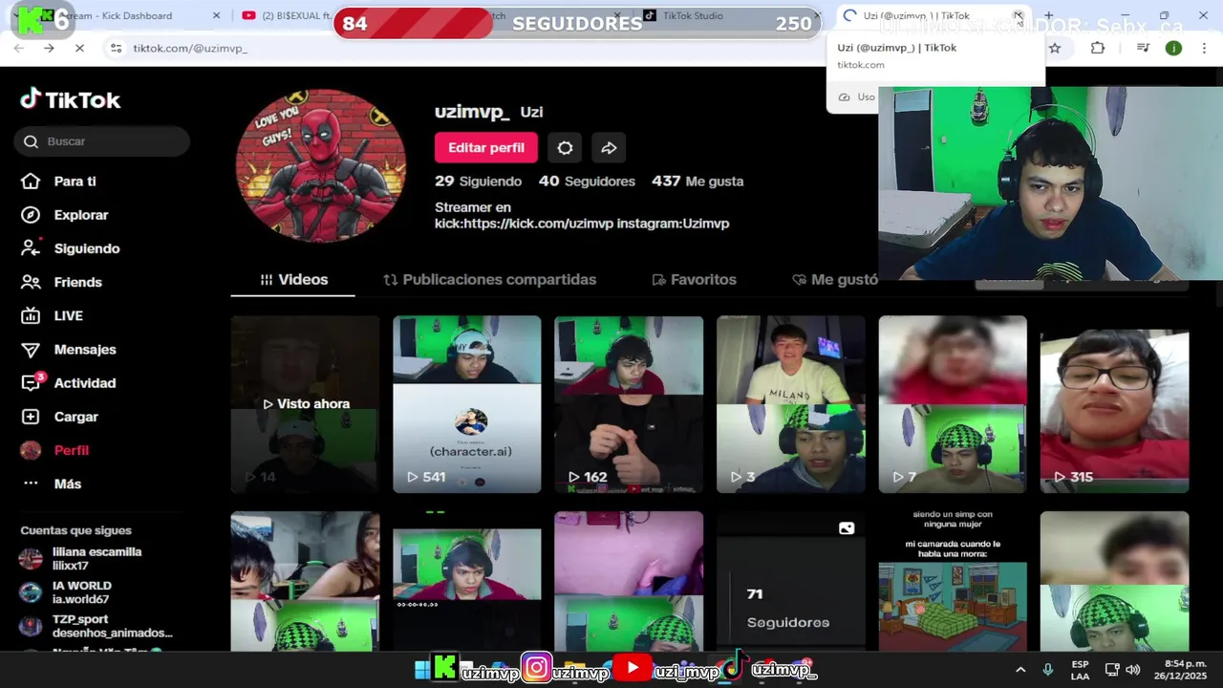Image resolution: width=1223 pixels, height=688 pixels.
Task: Close the Kick Dashboard tab
Action: [x=216, y=15]
